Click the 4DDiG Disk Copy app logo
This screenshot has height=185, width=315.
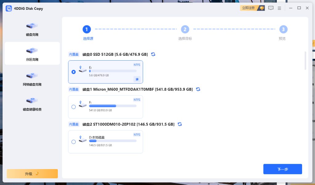tap(9, 8)
